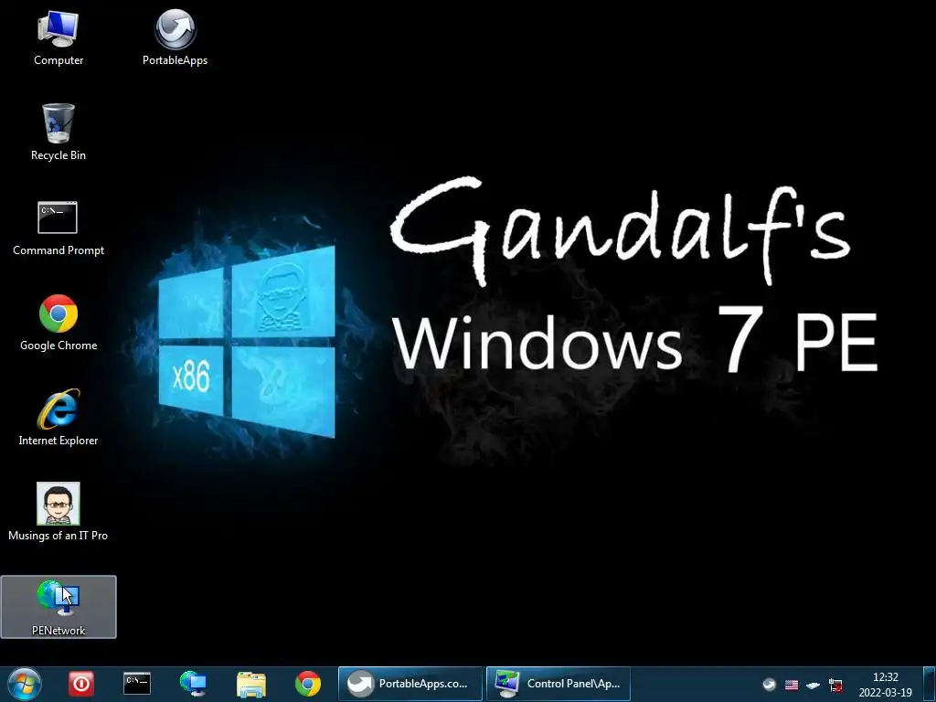Click the Show Desktop button at taskbar end

click(930, 684)
